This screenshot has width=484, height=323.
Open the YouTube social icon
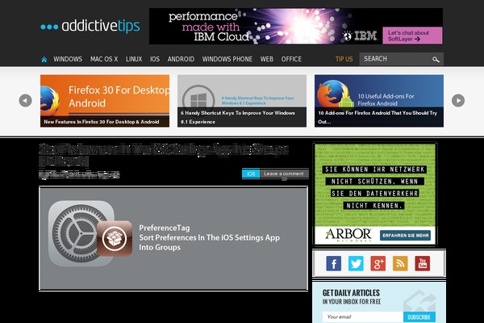[423, 263]
